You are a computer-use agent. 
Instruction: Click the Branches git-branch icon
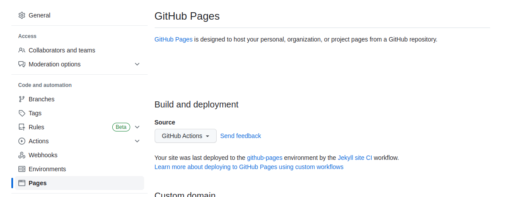click(x=22, y=99)
